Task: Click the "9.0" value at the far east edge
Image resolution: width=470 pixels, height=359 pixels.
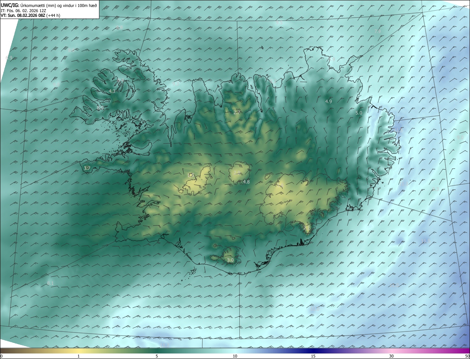Action: (x=460, y=137)
